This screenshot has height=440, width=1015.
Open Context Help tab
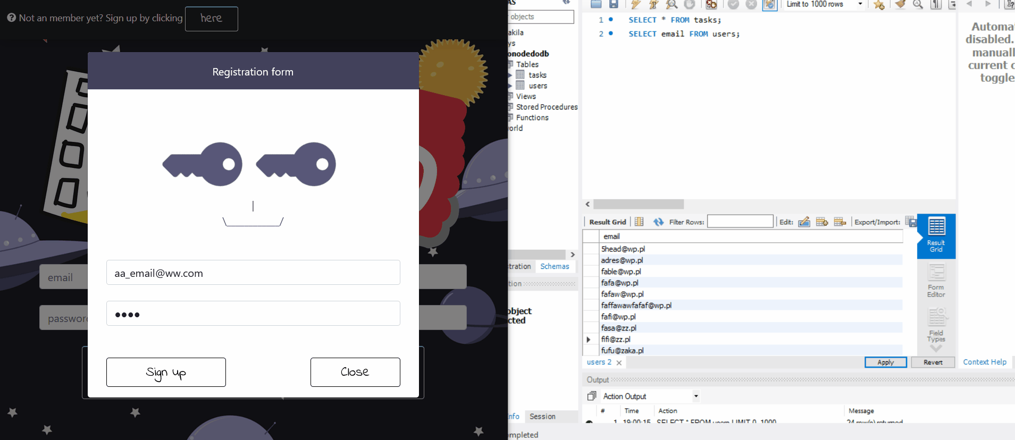[x=985, y=362]
